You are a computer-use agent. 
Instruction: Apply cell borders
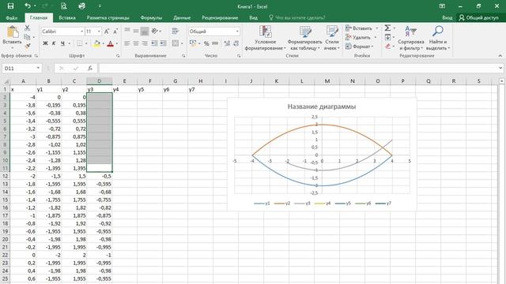79,43
